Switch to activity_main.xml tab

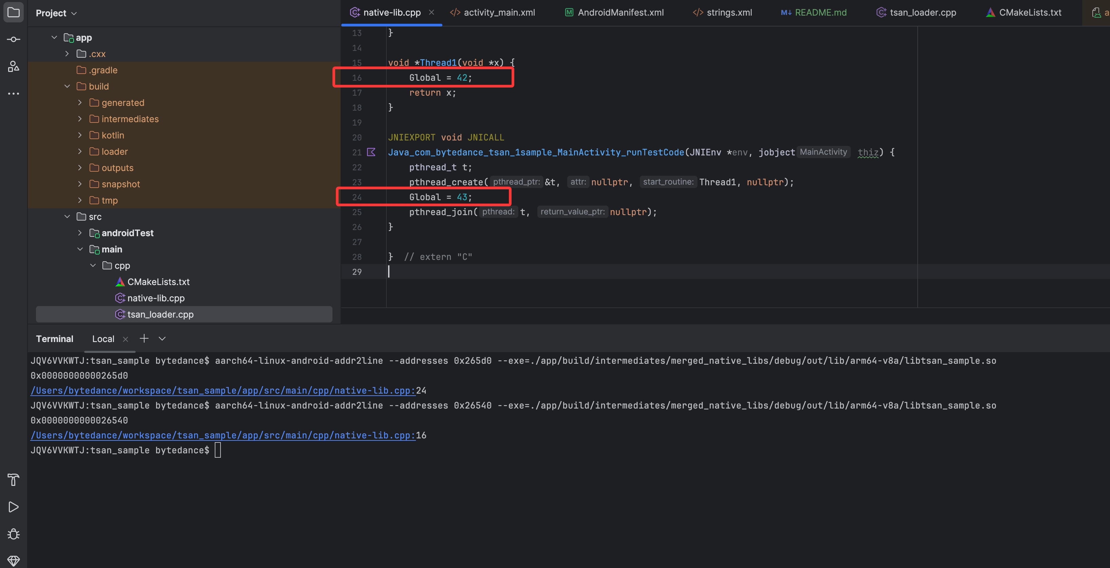(x=493, y=13)
